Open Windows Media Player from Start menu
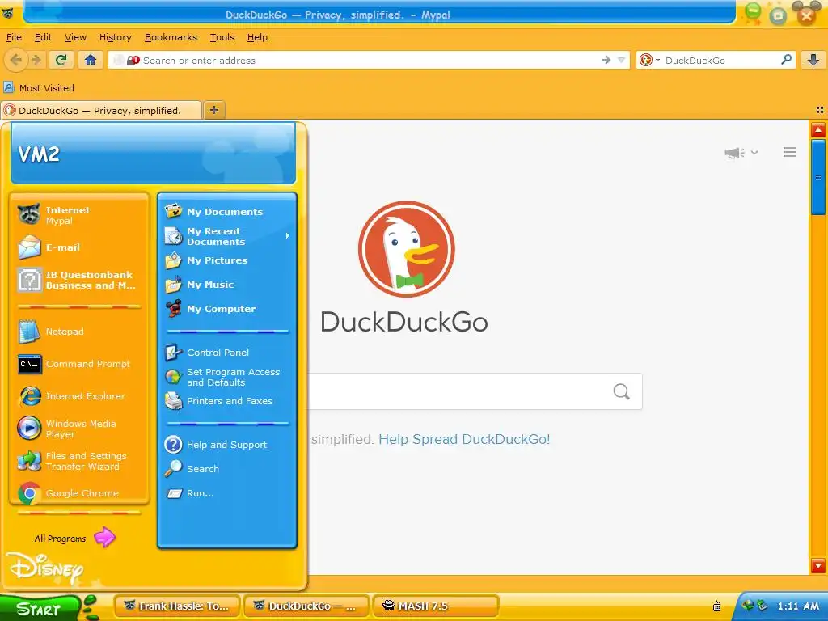 coord(79,429)
